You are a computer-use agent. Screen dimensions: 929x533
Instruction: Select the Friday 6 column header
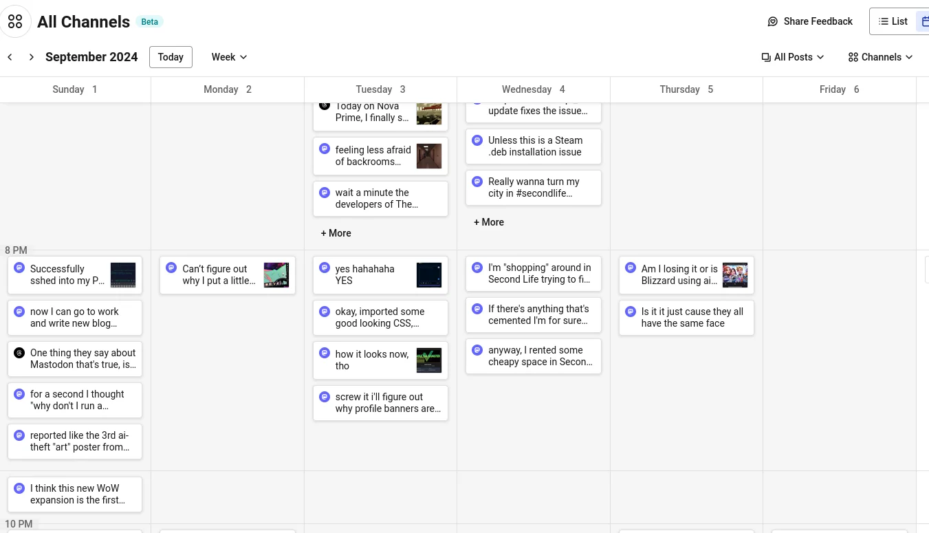(839, 89)
